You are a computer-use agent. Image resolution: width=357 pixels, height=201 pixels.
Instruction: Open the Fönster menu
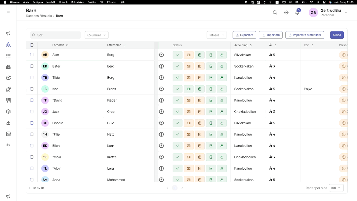pyautogui.click(x=112, y=2)
